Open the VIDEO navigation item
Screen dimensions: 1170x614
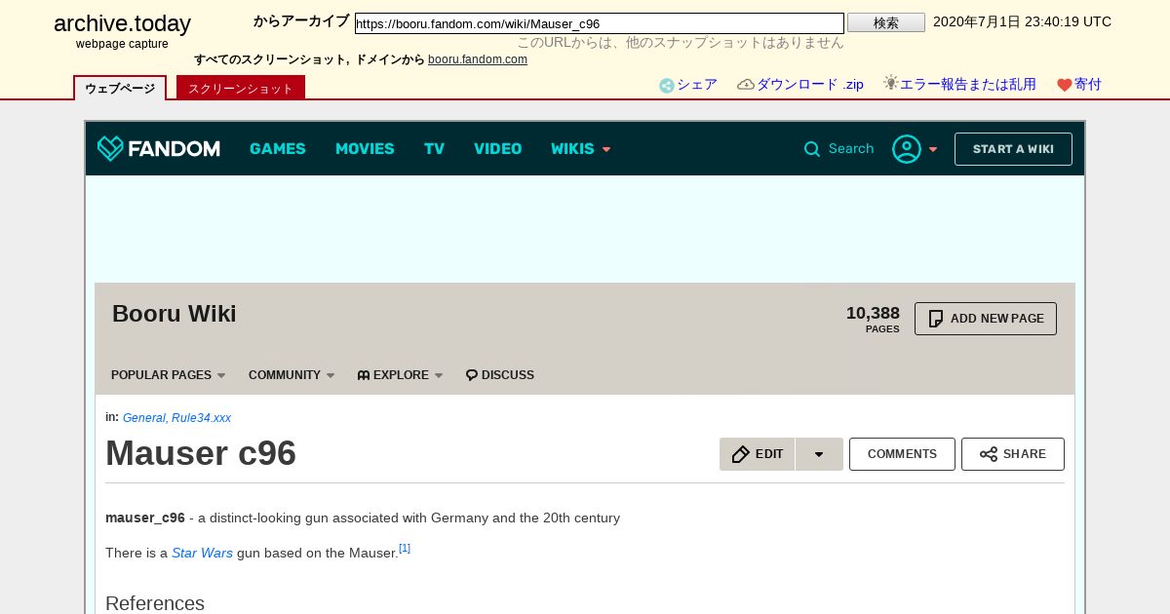click(498, 149)
